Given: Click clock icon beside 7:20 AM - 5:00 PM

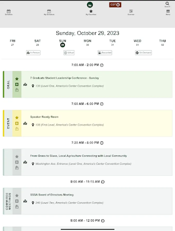Looking at the screenshot, I should (x=102, y=143).
